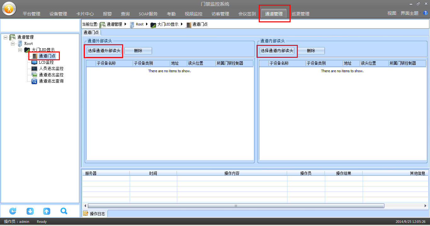The height and width of the screenshot is (226, 430).
Task: Click the 操作内容 log column header
Action: click(x=232, y=173)
